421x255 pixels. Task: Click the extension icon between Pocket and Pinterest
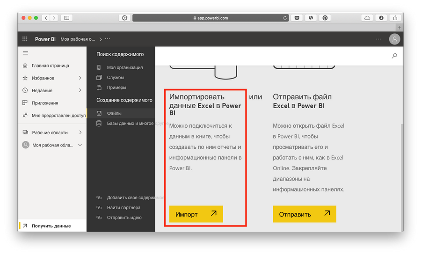tap(311, 18)
